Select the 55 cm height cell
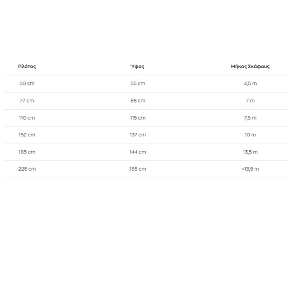289x289 pixels. [x=138, y=84]
